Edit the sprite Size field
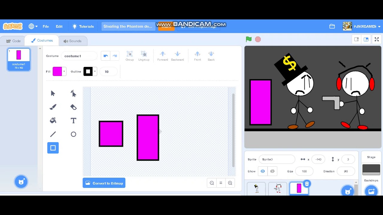383x215 pixels. pyautogui.click(x=304, y=171)
